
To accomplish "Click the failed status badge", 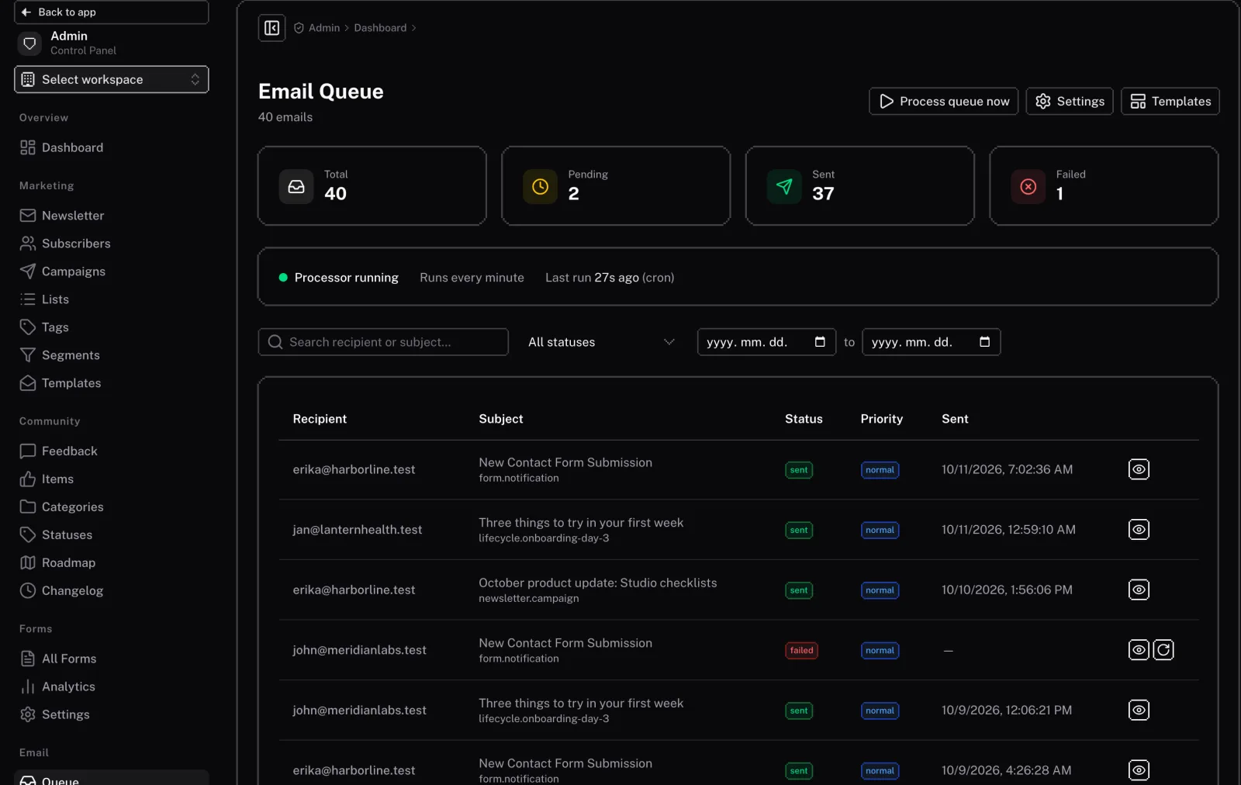I will 801,651.
